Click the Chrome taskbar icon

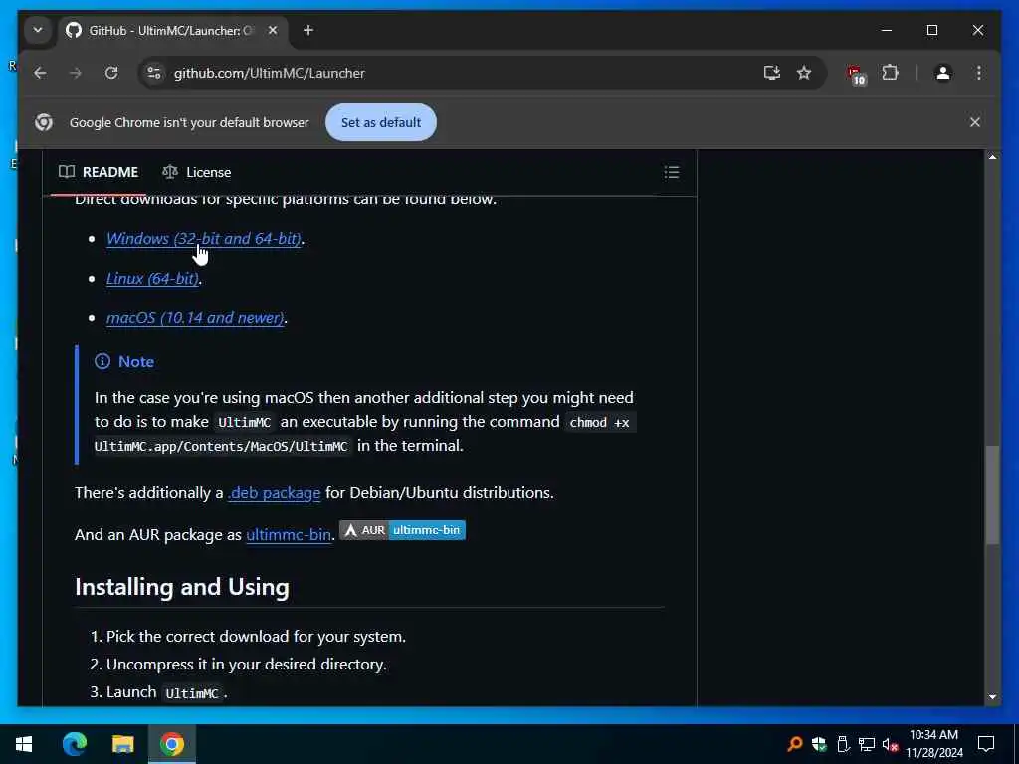[x=172, y=744]
